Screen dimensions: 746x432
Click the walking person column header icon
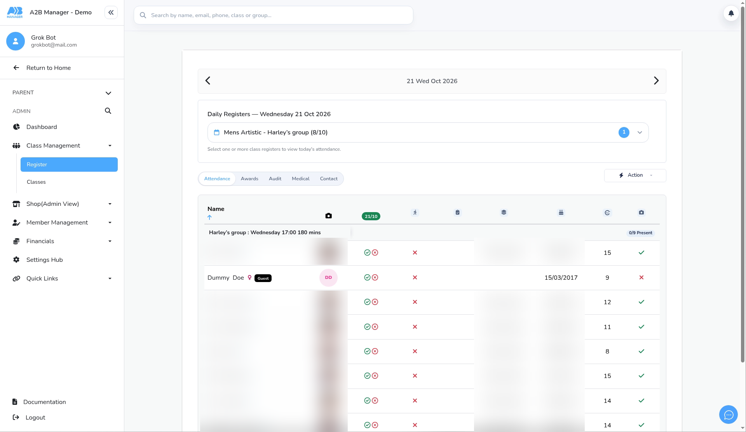[x=415, y=213]
